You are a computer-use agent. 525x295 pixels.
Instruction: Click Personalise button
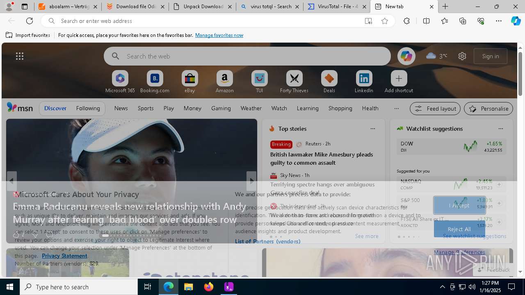coord(488,109)
